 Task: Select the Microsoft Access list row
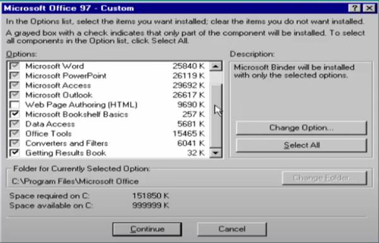point(108,85)
